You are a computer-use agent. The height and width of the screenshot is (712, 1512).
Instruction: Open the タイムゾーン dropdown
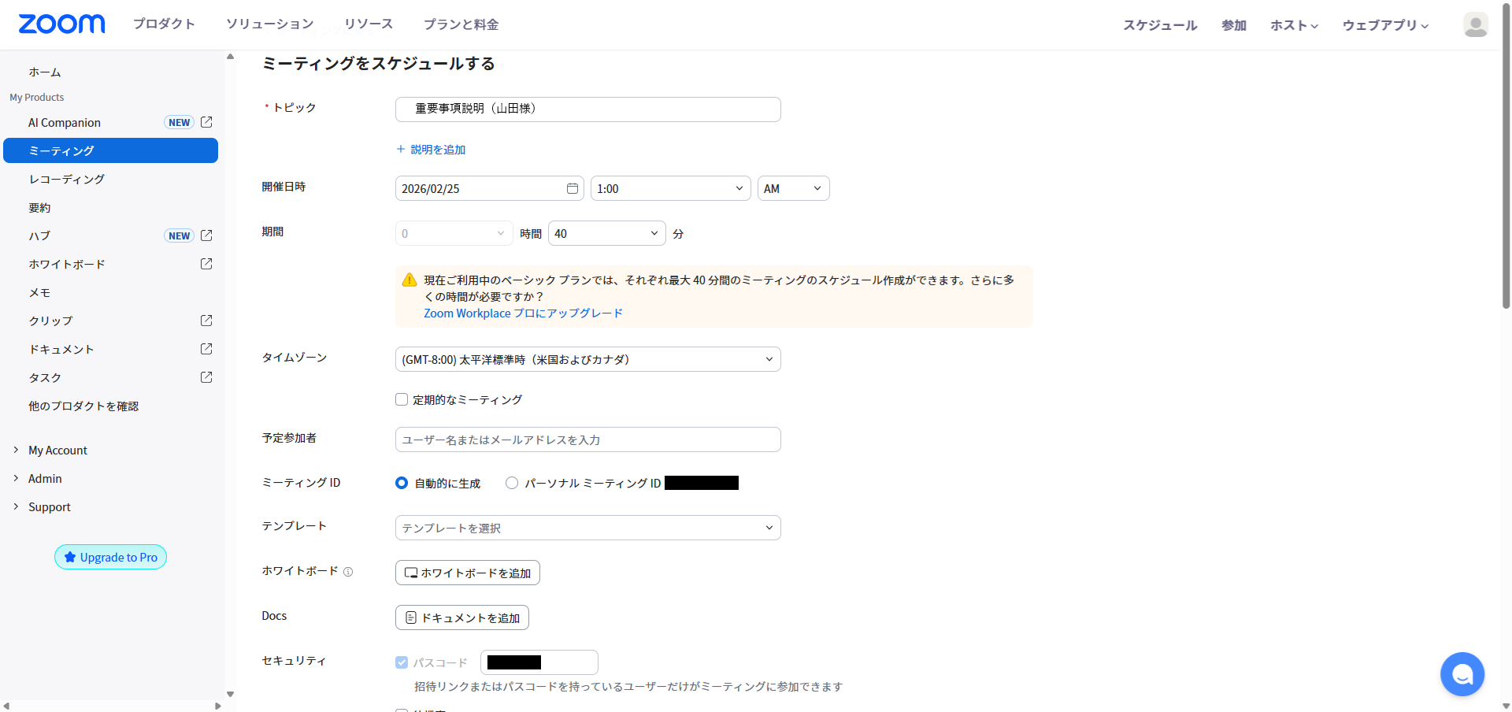coord(587,359)
